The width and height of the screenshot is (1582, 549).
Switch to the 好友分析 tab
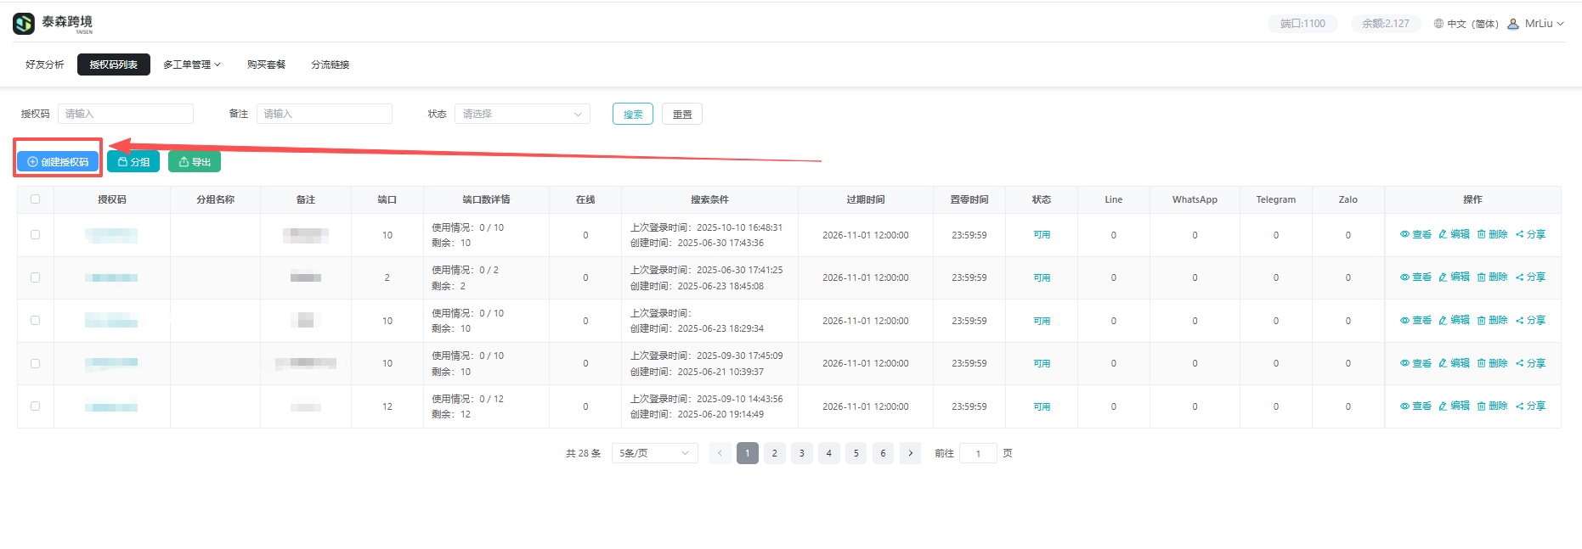(x=44, y=64)
